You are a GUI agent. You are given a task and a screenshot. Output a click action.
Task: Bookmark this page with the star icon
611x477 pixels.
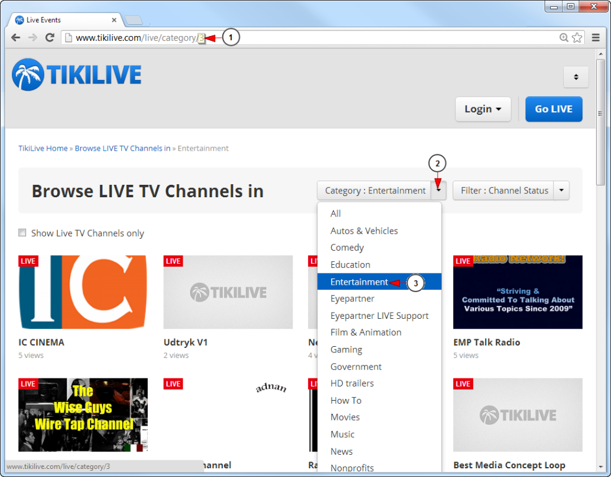pyautogui.click(x=577, y=38)
